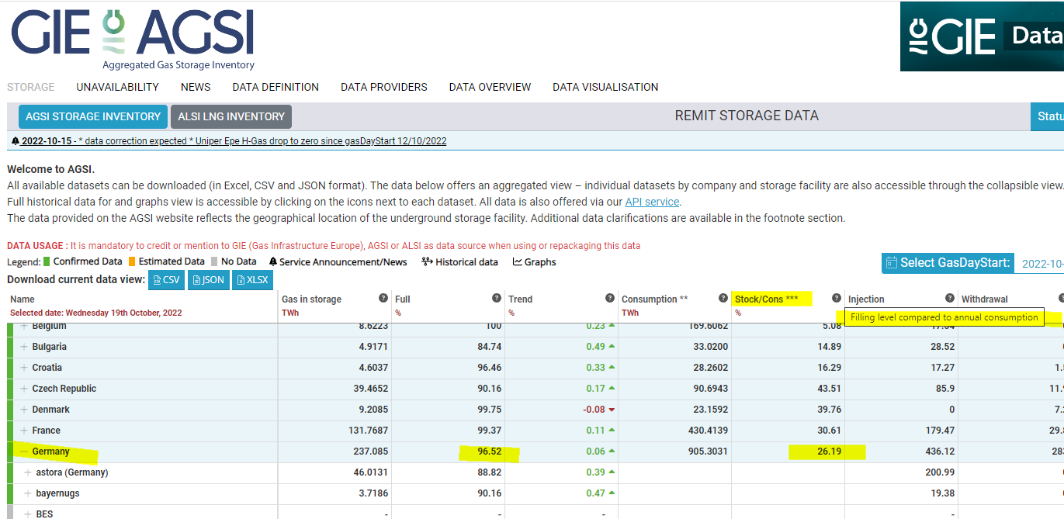Click the GasDayStart date input field
The width and height of the screenshot is (1064, 519).
(x=1040, y=263)
